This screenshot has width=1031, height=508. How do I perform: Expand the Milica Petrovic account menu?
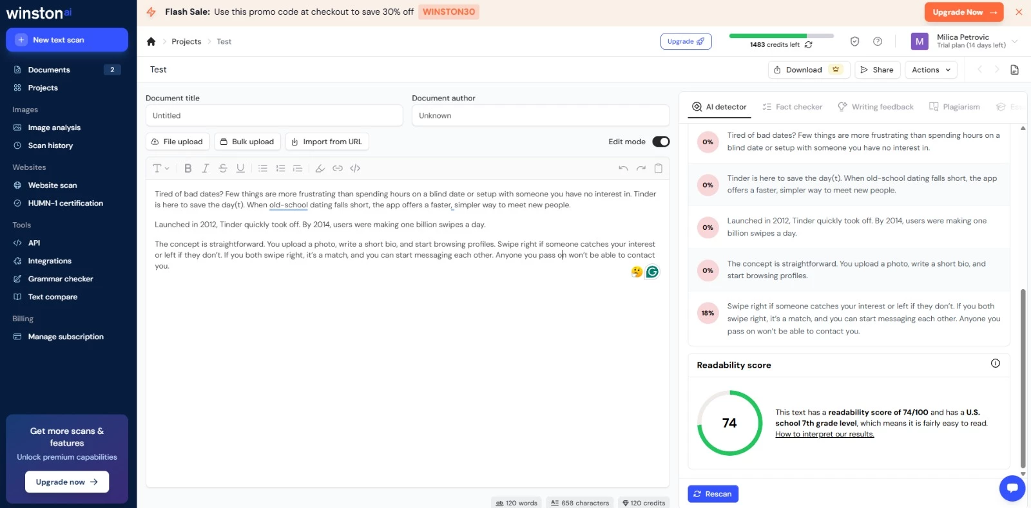pos(965,41)
